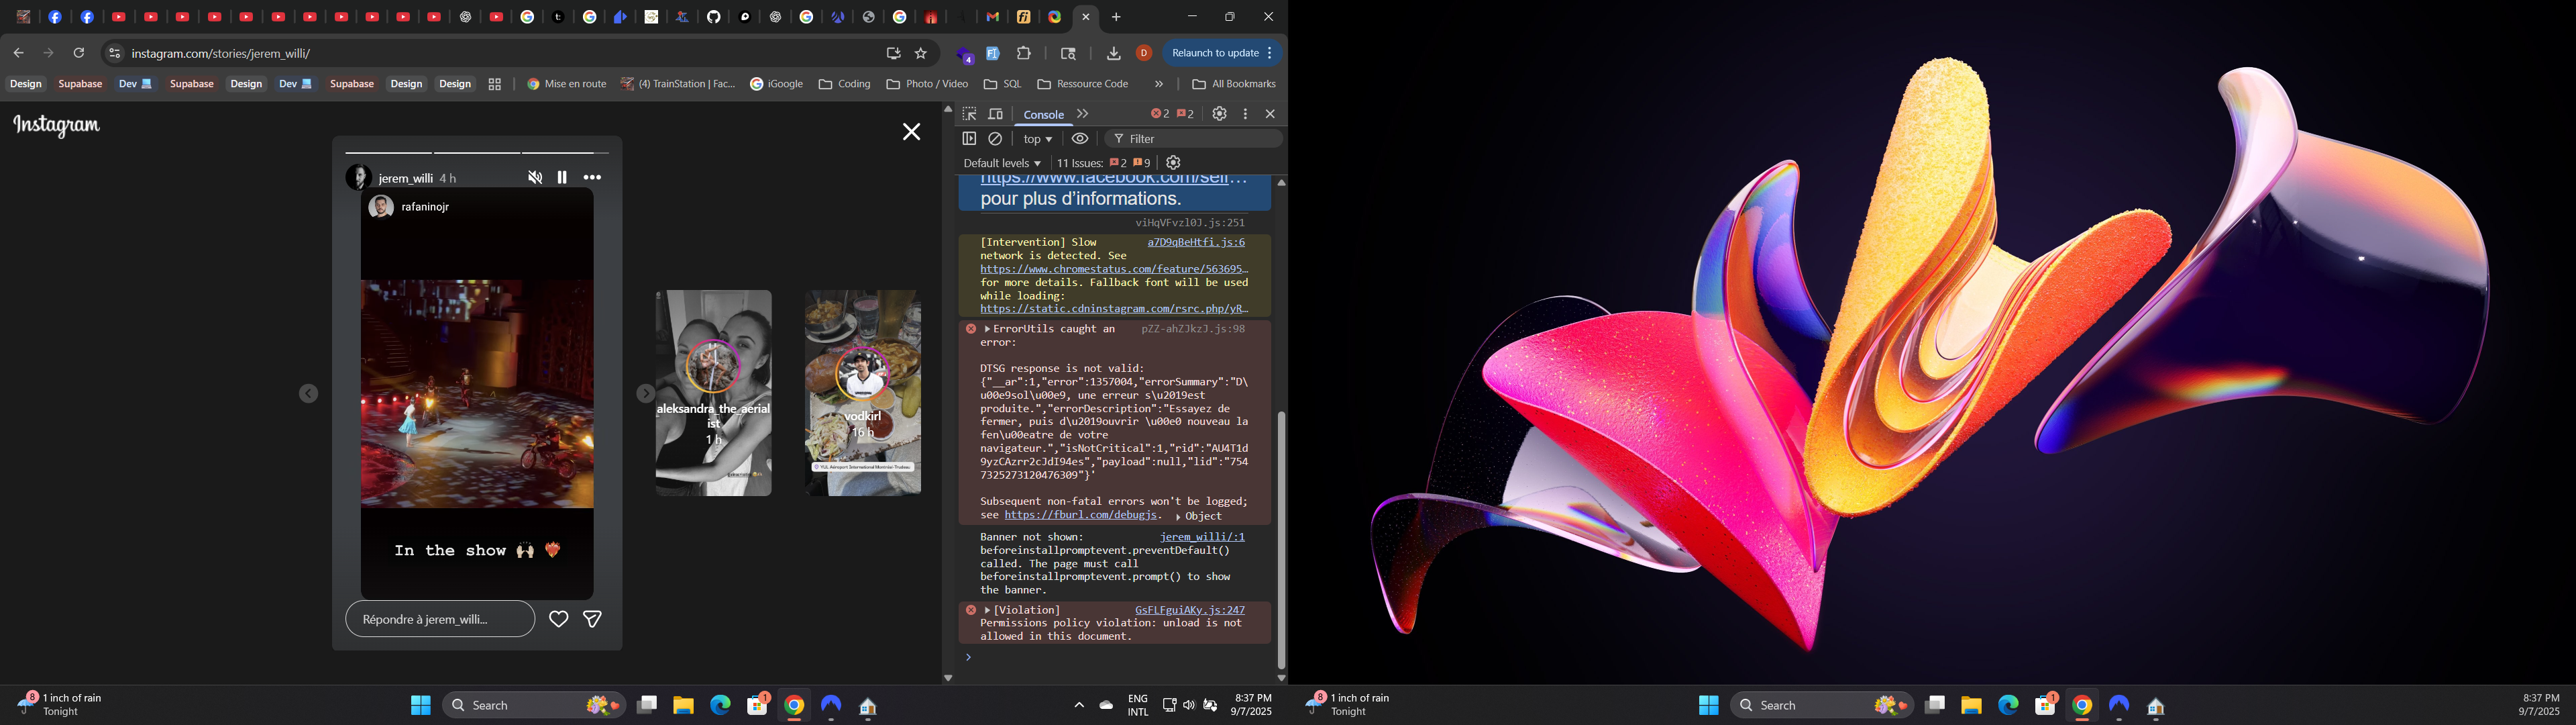Open the JavaScript context 'top' dropdown
Image resolution: width=2576 pixels, height=725 pixels.
[1038, 139]
